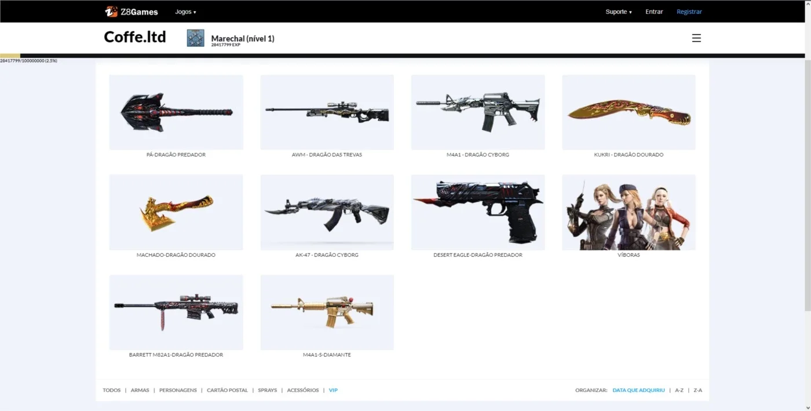Viewport: 811px width, 411px height.
Task: Select the M4A1-S-Diamante gold rifle image
Action: 327,312
